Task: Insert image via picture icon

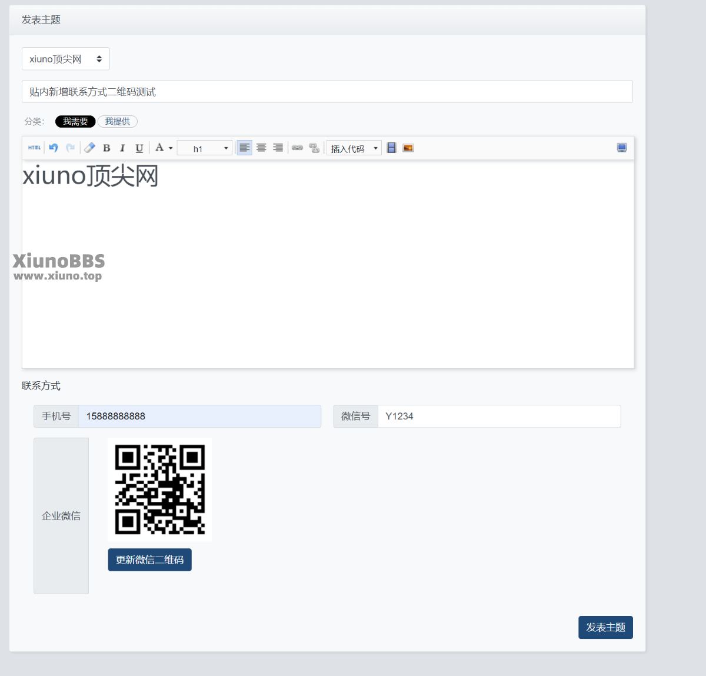Action: (x=408, y=148)
